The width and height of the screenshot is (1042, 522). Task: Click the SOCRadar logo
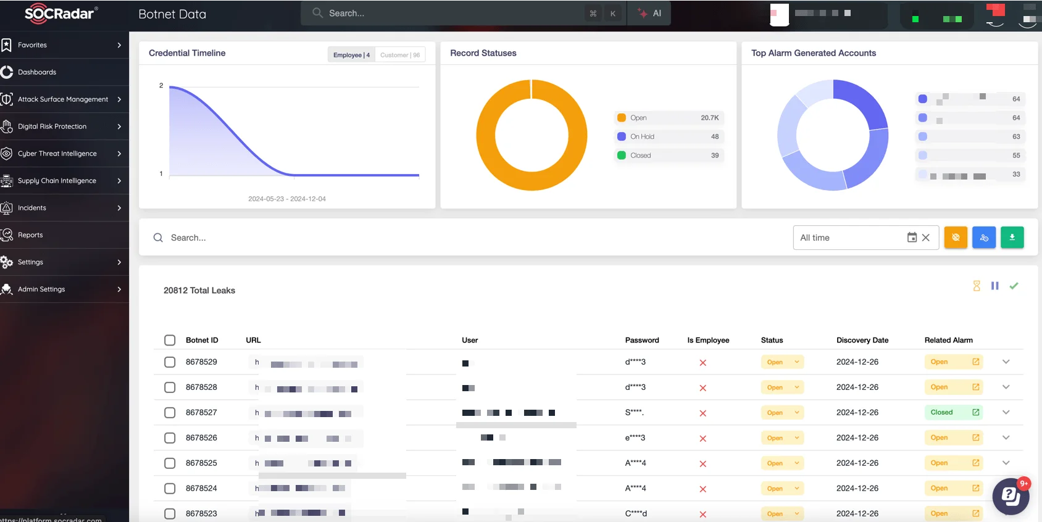coord(61,14)
